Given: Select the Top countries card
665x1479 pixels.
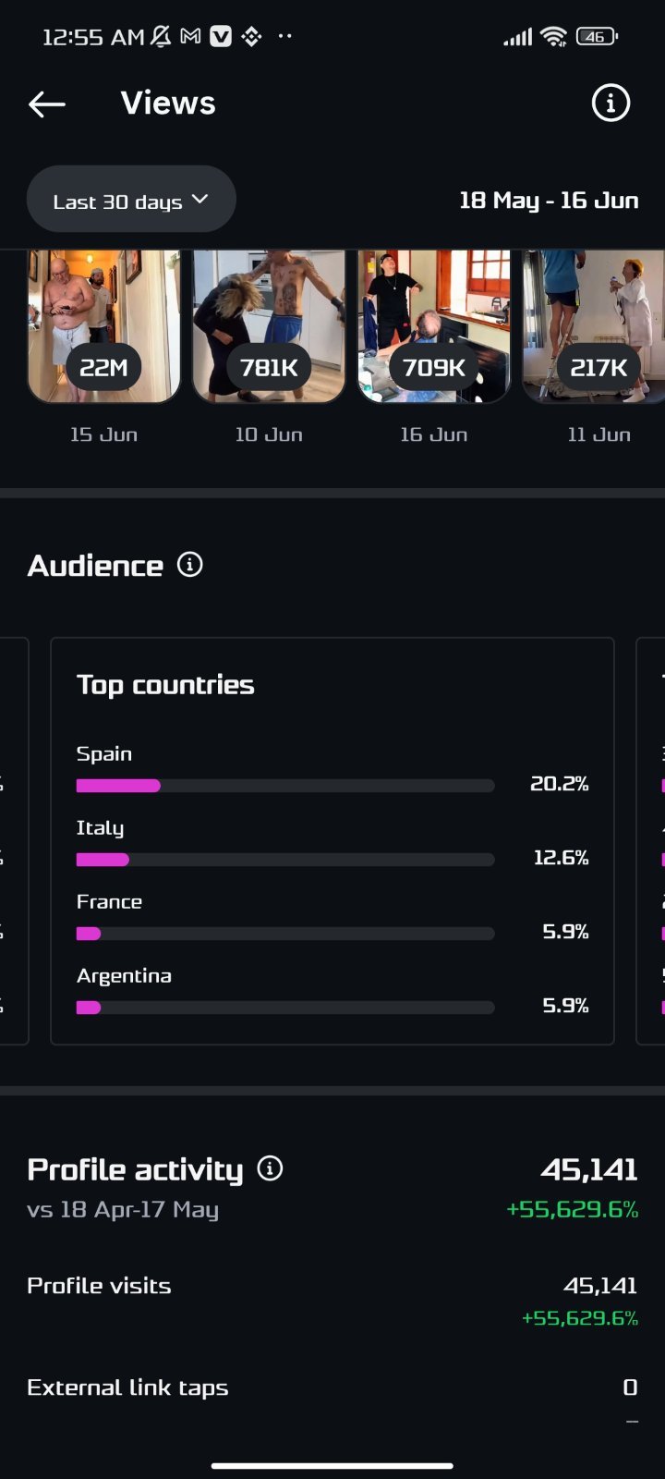Looking at the screenshot, I should point(332,841).
